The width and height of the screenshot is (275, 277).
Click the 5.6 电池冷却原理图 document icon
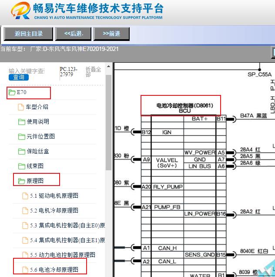click(25, 270)
